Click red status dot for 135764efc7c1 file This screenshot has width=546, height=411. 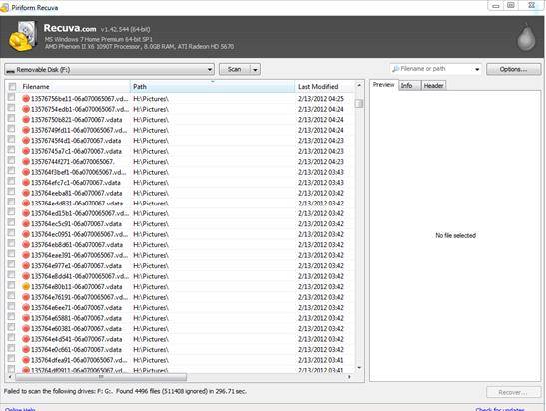[x=26, y=182]
